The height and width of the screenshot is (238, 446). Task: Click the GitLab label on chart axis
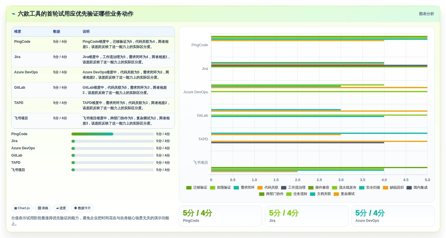click(x=202, y=116)
